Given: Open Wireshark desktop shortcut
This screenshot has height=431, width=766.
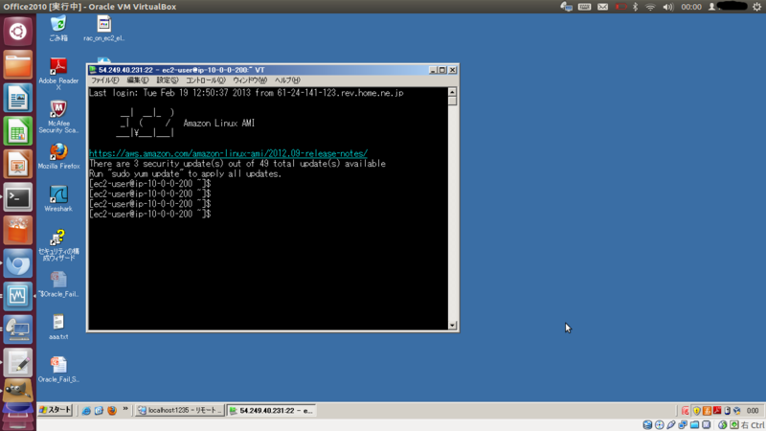Looking at the screenshot, I should click(58, 199).
